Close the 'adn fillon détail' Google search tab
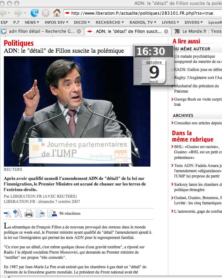This screenshot has width=222, height=278. point(79,31)
